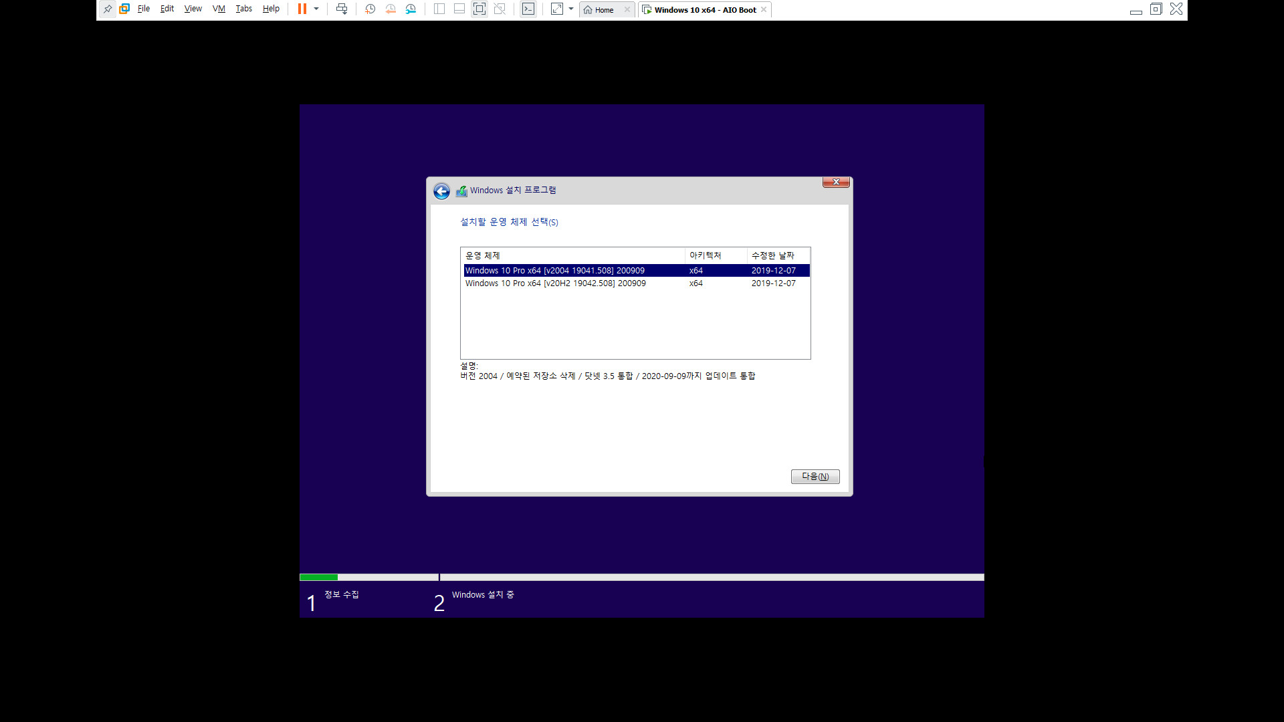Restore the VMware window size
The width and height of the screenshot is (1284, 722).
pos(1156,9)
